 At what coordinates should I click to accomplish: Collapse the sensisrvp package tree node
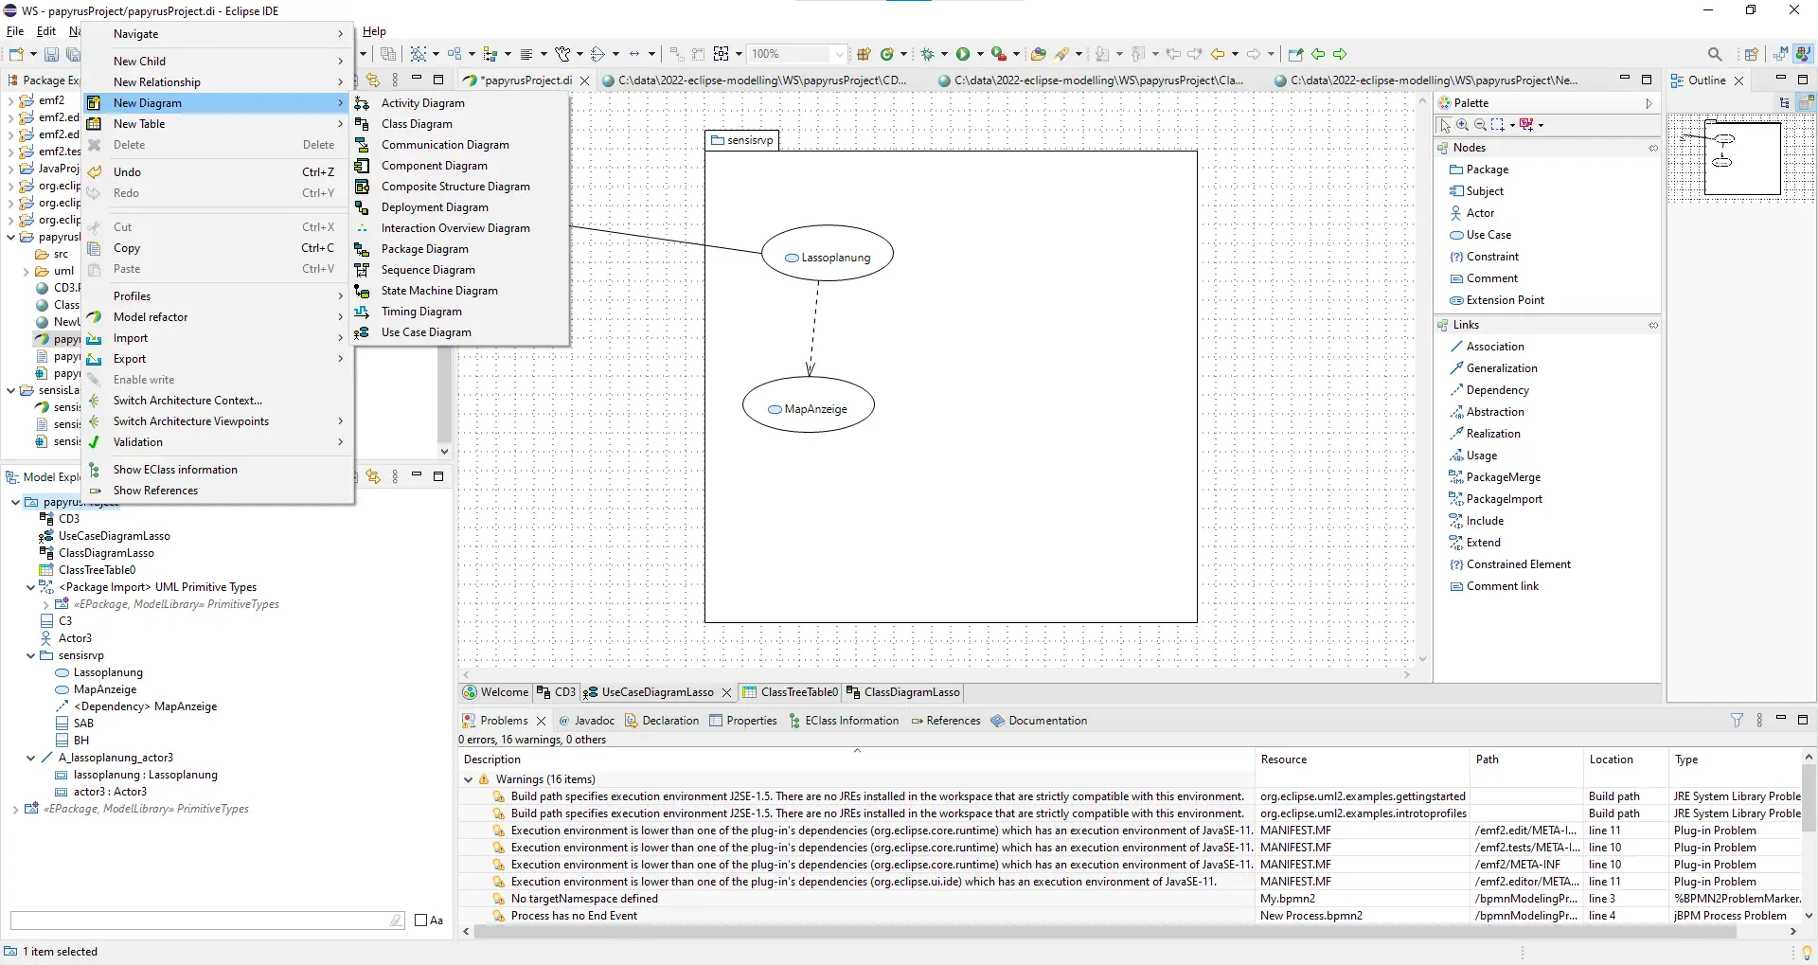point(31,655)
